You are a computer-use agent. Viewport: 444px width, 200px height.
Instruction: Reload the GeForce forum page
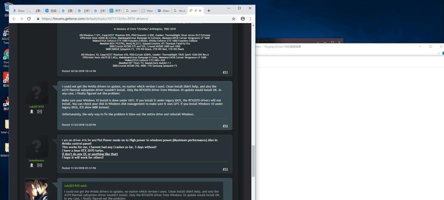29,18
